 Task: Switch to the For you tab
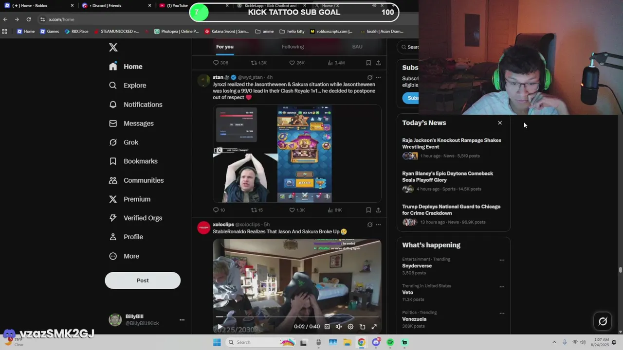[225, 47]
